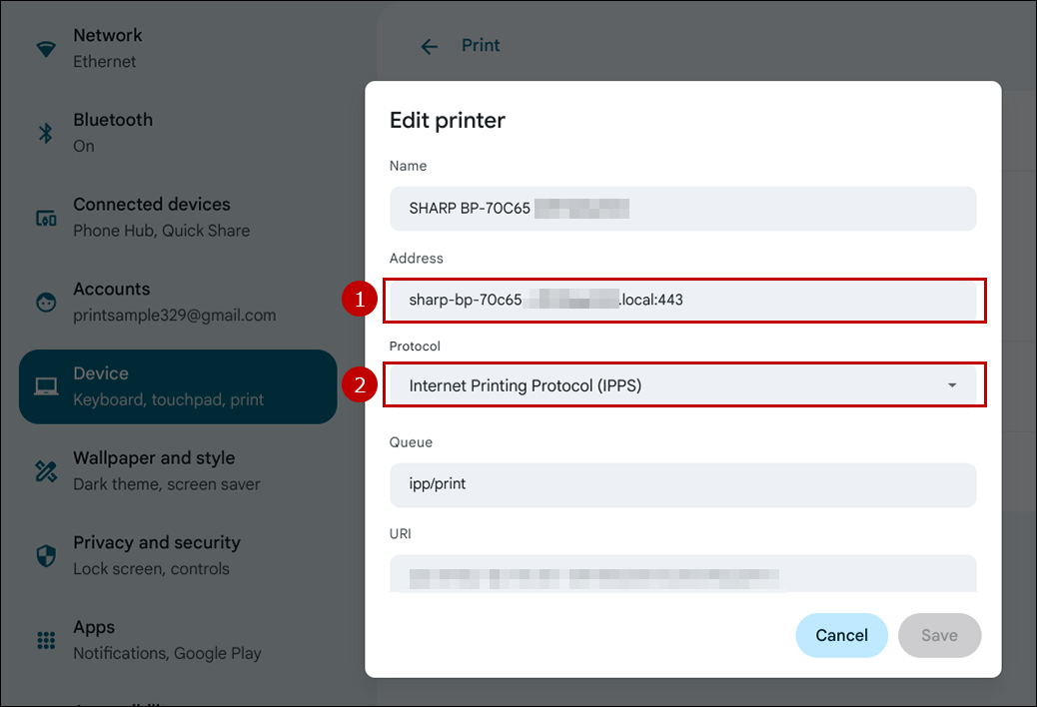Click the URI label
The image size is (1037, 707).
click(x=401, y=534)
